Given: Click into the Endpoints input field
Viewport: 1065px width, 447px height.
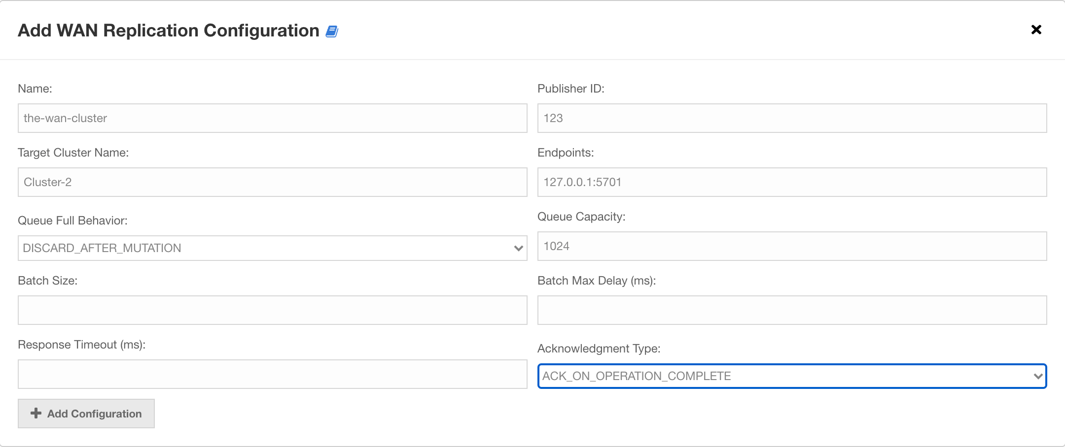Looking at the screenshot, I should 792,182.
